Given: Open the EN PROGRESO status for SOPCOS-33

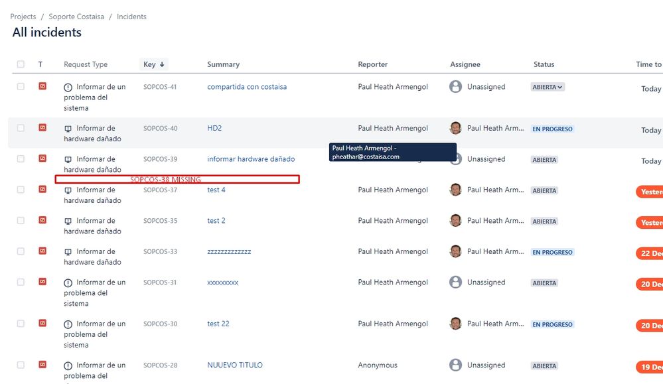Looking at the screenshot, I should click(552, 252).
